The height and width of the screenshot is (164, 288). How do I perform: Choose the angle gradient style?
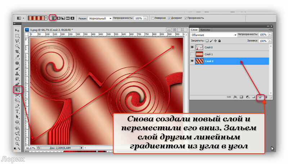click(63, 18)
